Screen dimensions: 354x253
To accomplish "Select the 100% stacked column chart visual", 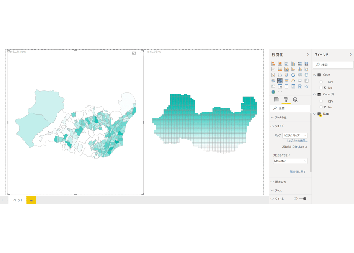I will tap(306, 64).
